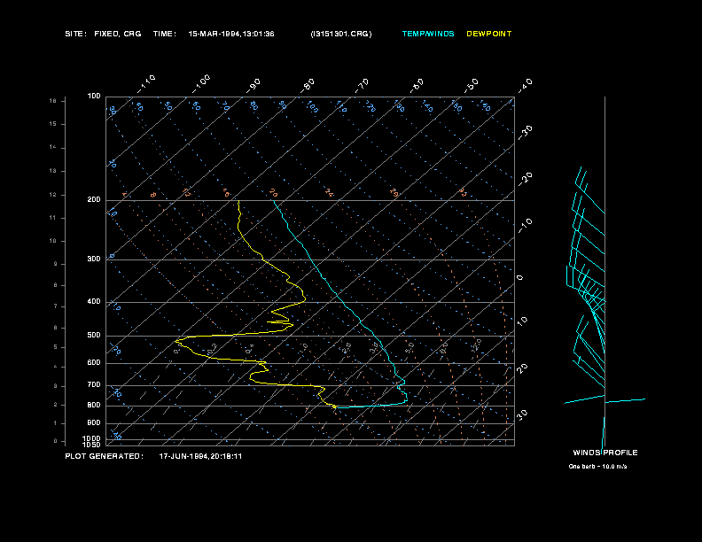Click the 'WINDS PROFILE' caption

(605, 453)
